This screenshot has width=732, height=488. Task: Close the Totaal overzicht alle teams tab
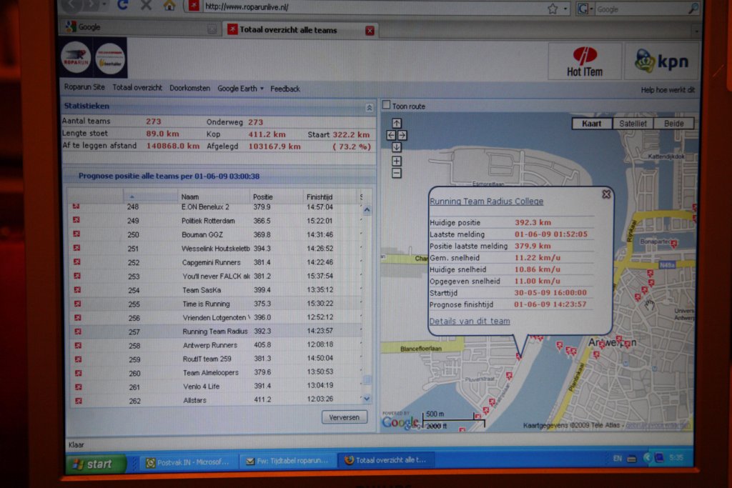pyautogui.click(x=370, y=31)
